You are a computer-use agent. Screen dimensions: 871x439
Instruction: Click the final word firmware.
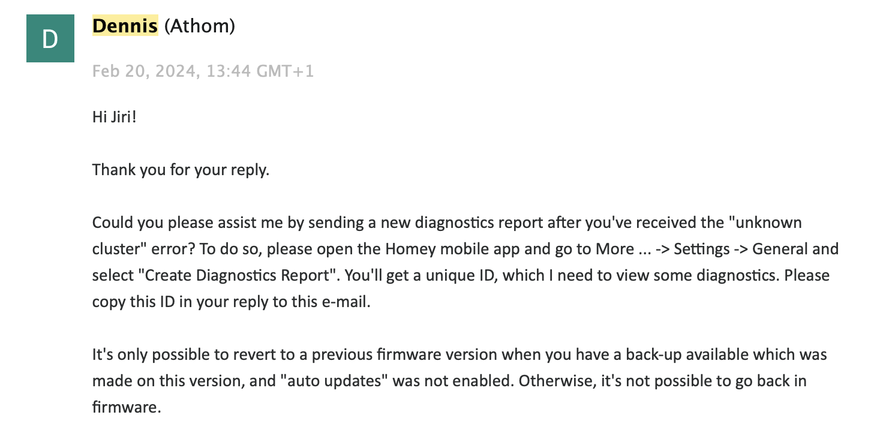pyautogui.click(x=127, y=408)
